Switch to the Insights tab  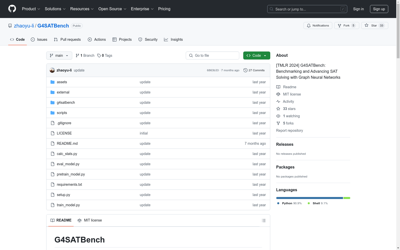click(173, 39)
